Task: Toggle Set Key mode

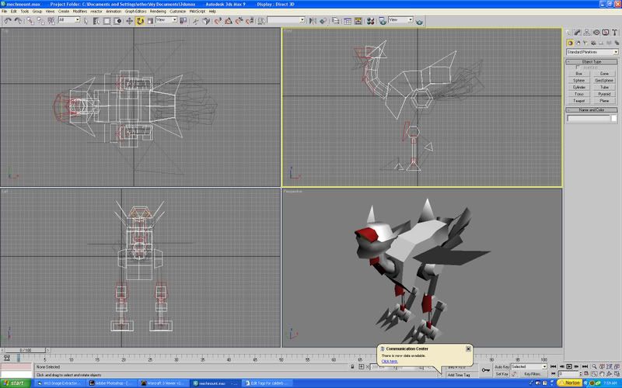Action: coord(501,374)
